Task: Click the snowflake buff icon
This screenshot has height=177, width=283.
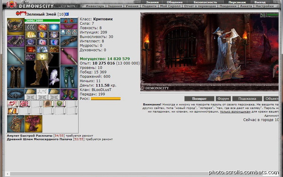Action: coord(54,27)
